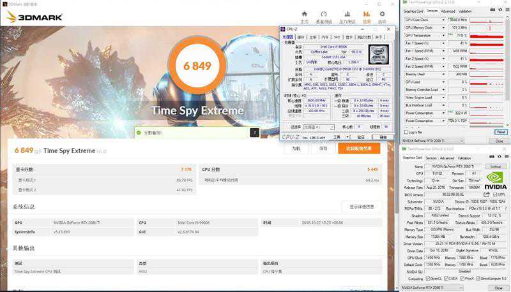This screenshot has height=292, width=511.
Task: Open GPU Temperature sensor dropdown arrow
Action: pos(446,36)
